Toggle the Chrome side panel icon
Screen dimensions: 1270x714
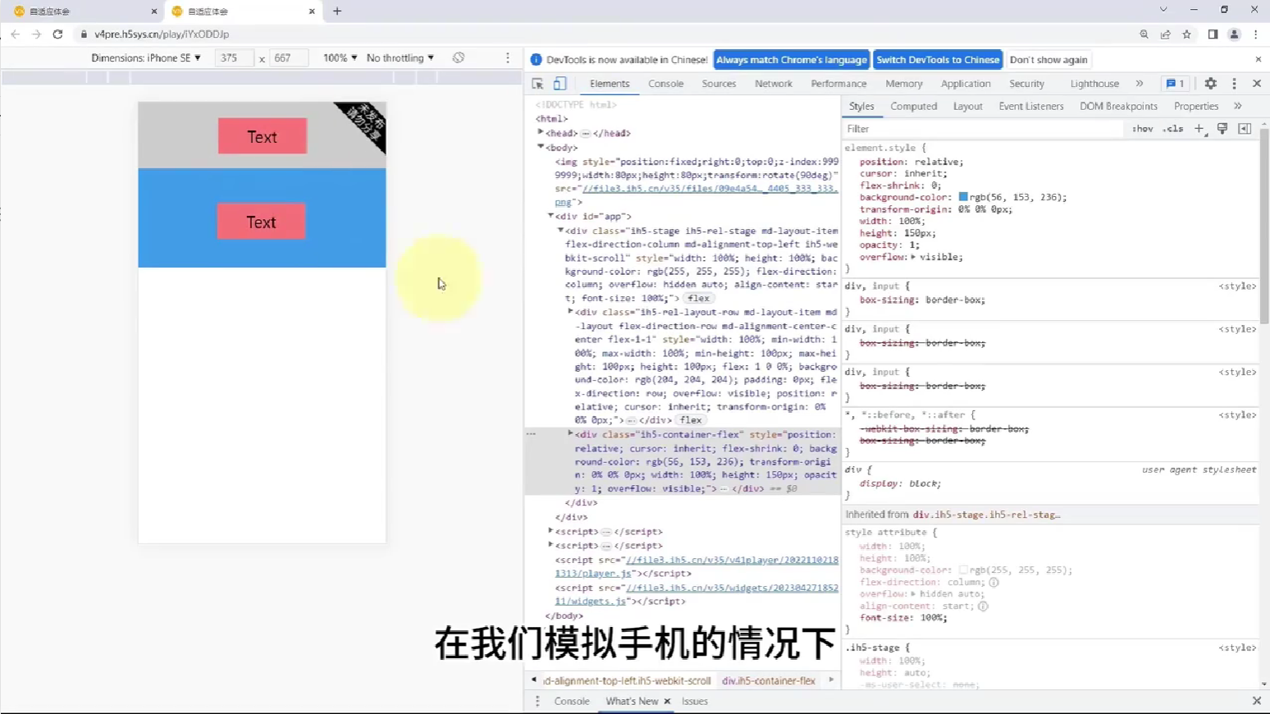point(1213,34)
